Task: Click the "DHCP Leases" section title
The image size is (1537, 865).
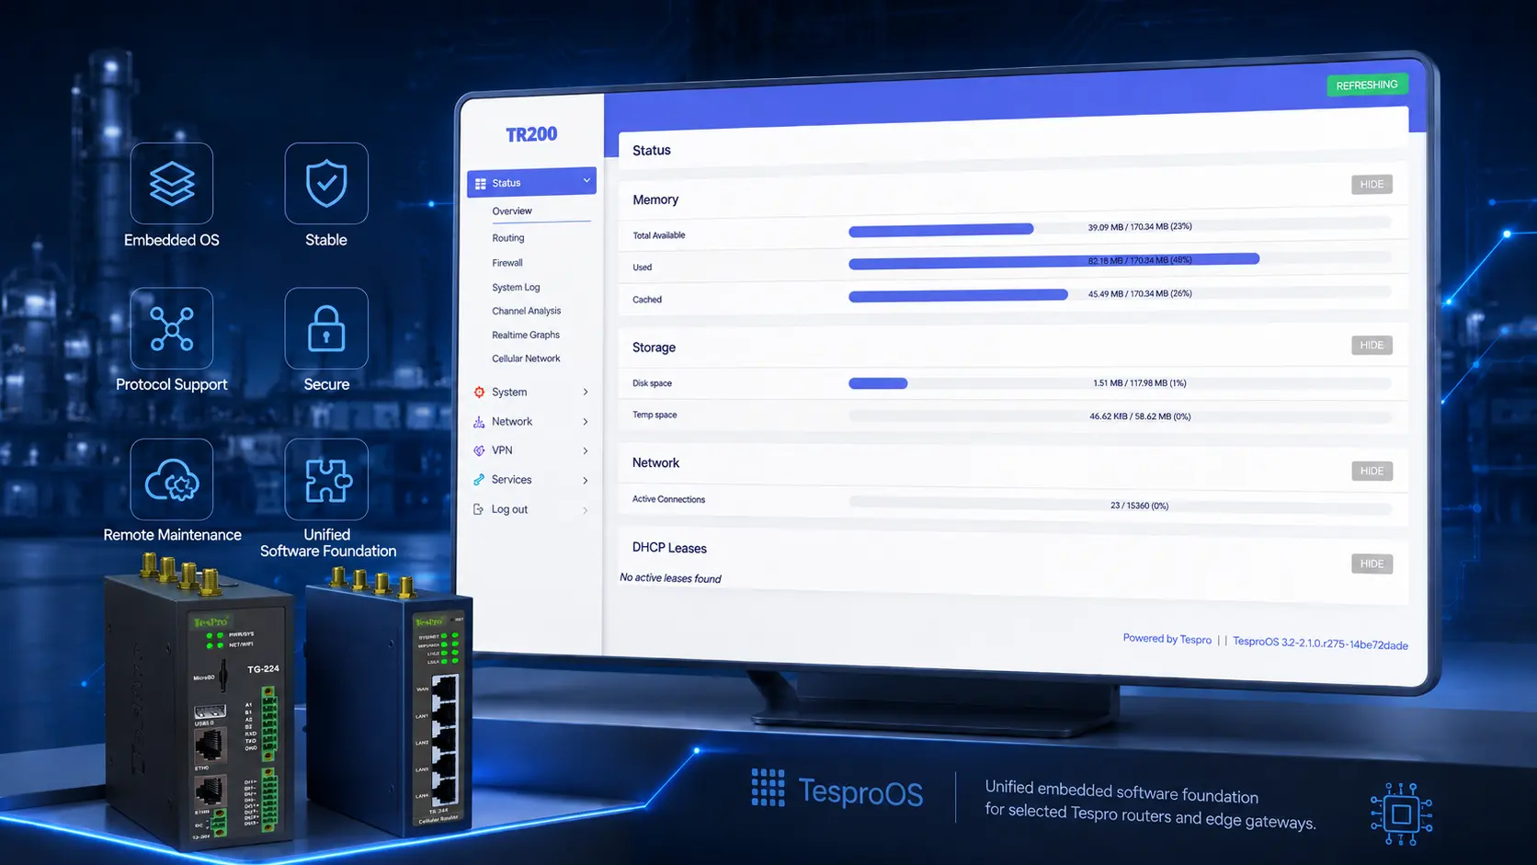Action: [669, 548]
